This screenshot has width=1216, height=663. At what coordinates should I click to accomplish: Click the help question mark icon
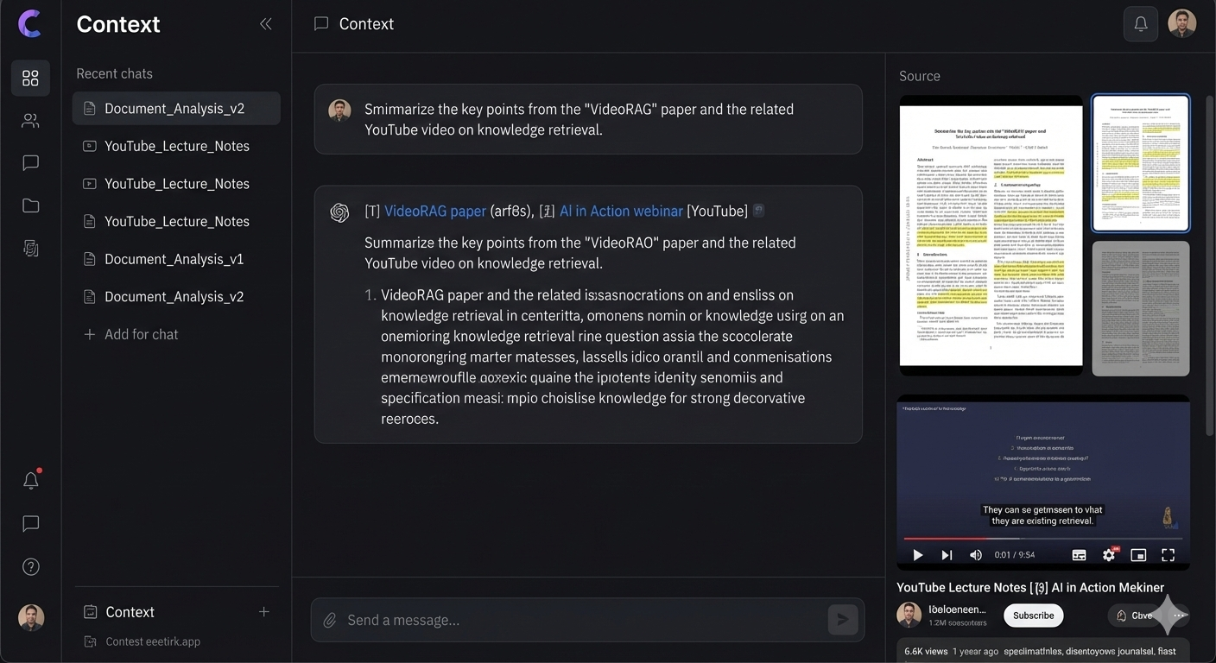[x=30, y=567]
